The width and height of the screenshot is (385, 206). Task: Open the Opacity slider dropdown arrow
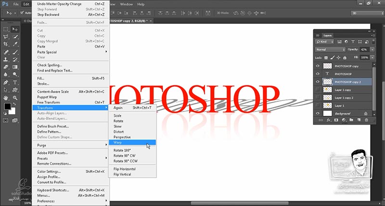372,49
